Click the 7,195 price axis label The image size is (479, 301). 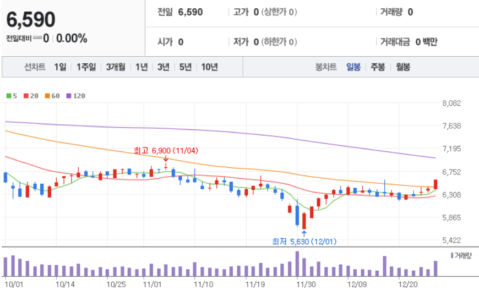coord(451,149)
